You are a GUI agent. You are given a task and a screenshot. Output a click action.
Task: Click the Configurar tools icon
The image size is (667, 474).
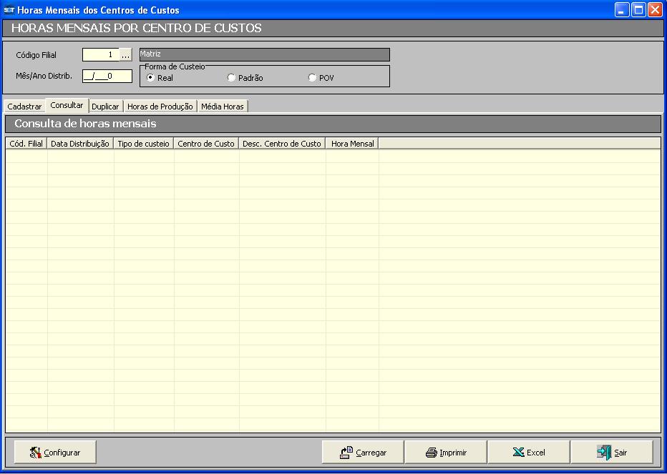pyautogui.click(x=36, y=453)
